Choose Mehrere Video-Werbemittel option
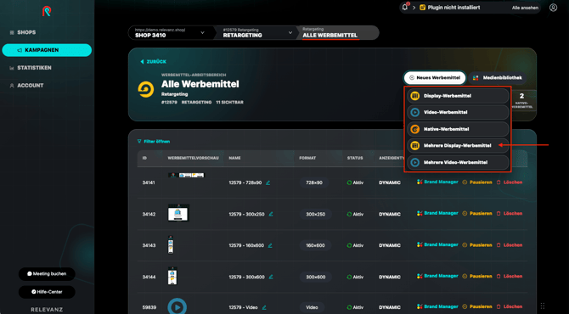Screen dimensions: 569x314 [458, 162]
